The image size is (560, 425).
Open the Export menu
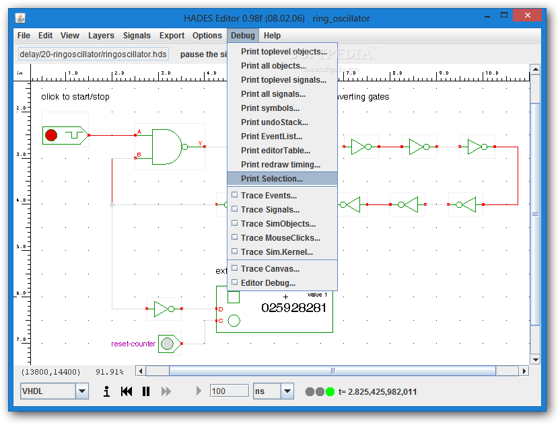click(x=172, y=36)
